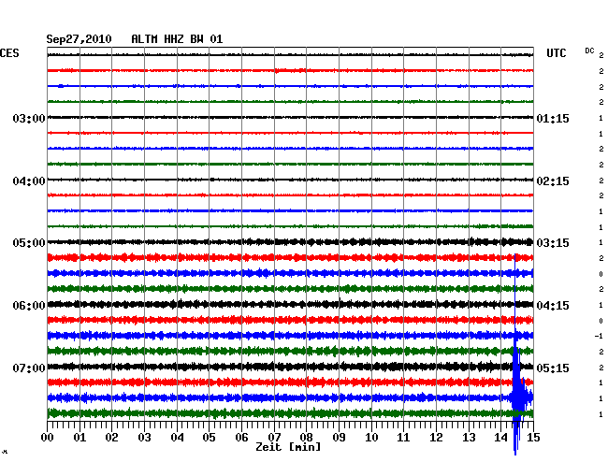The image size is (608, 462).
Task: Click the 02:15 UTC time label
Action: pyautogui.click(x=553, y=181)
